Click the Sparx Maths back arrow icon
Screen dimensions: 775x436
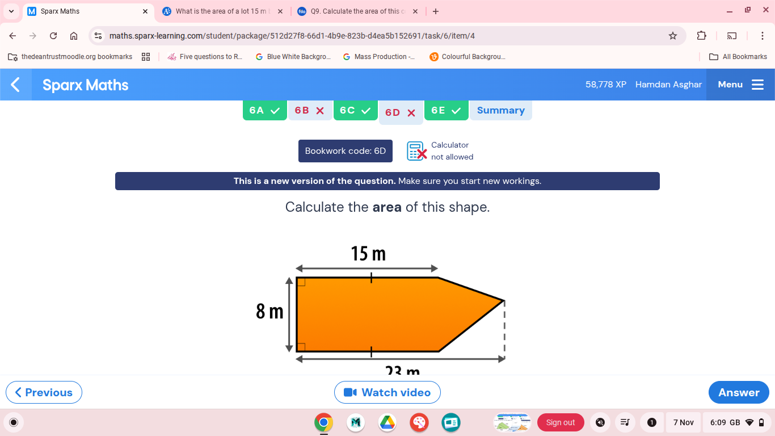[15, 84]
